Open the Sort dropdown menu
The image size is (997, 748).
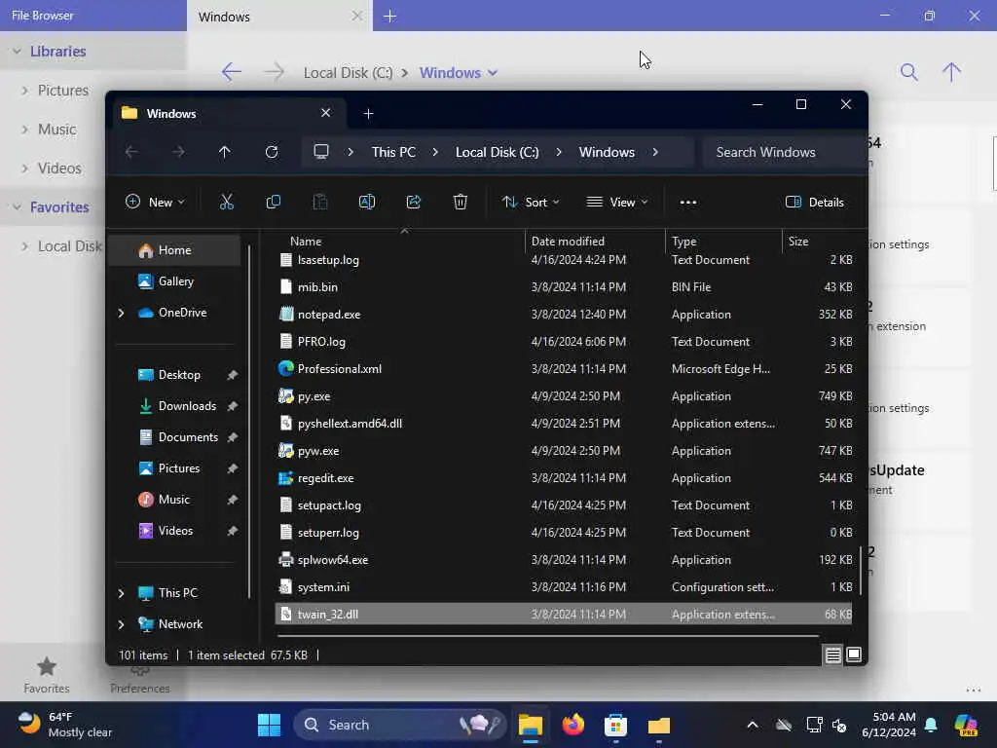click(x=531, y=203)
